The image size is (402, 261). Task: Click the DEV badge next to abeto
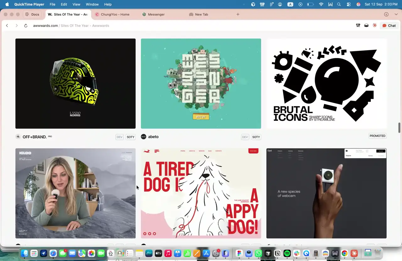point(245,137)
